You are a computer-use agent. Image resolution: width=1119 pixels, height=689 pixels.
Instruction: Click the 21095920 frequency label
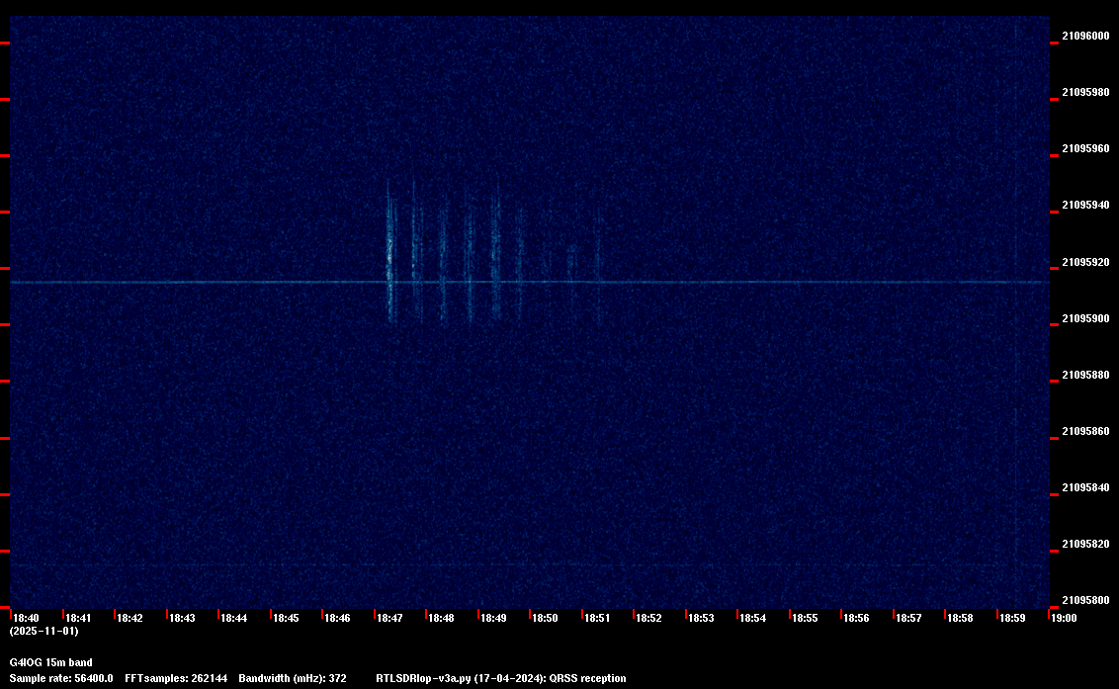1086,263
